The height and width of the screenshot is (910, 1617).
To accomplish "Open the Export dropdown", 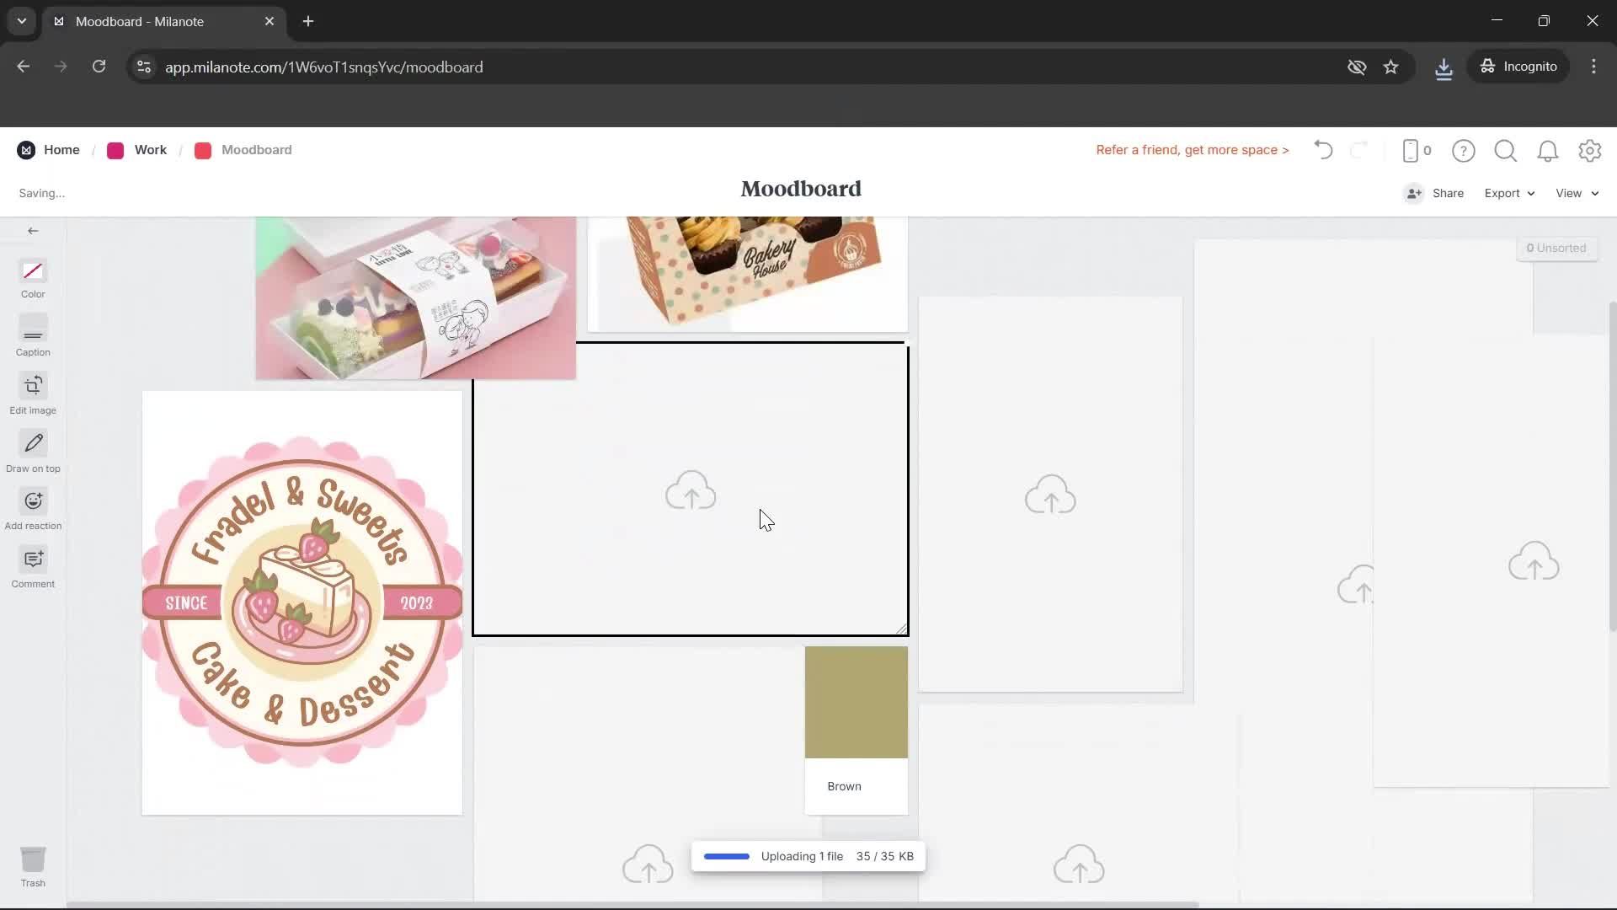I will pos(1508,193).
